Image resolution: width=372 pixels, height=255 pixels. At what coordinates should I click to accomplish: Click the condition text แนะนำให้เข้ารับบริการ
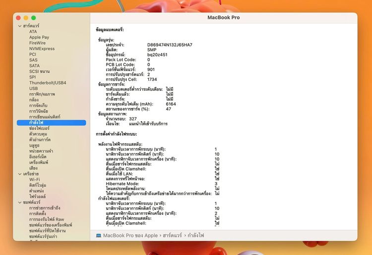148,124
